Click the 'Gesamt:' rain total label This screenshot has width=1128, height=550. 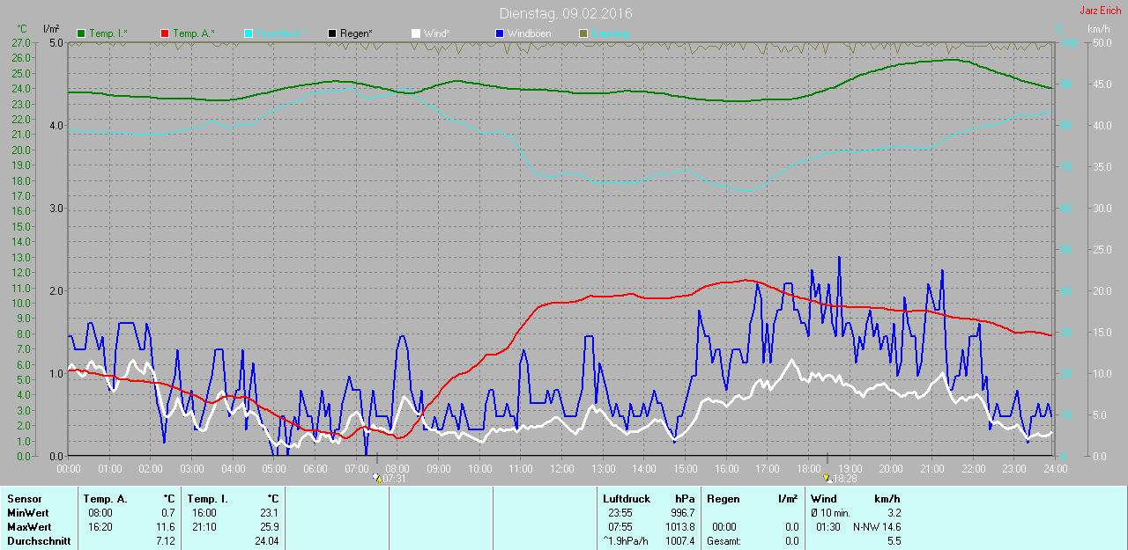[x=724, y=541]
